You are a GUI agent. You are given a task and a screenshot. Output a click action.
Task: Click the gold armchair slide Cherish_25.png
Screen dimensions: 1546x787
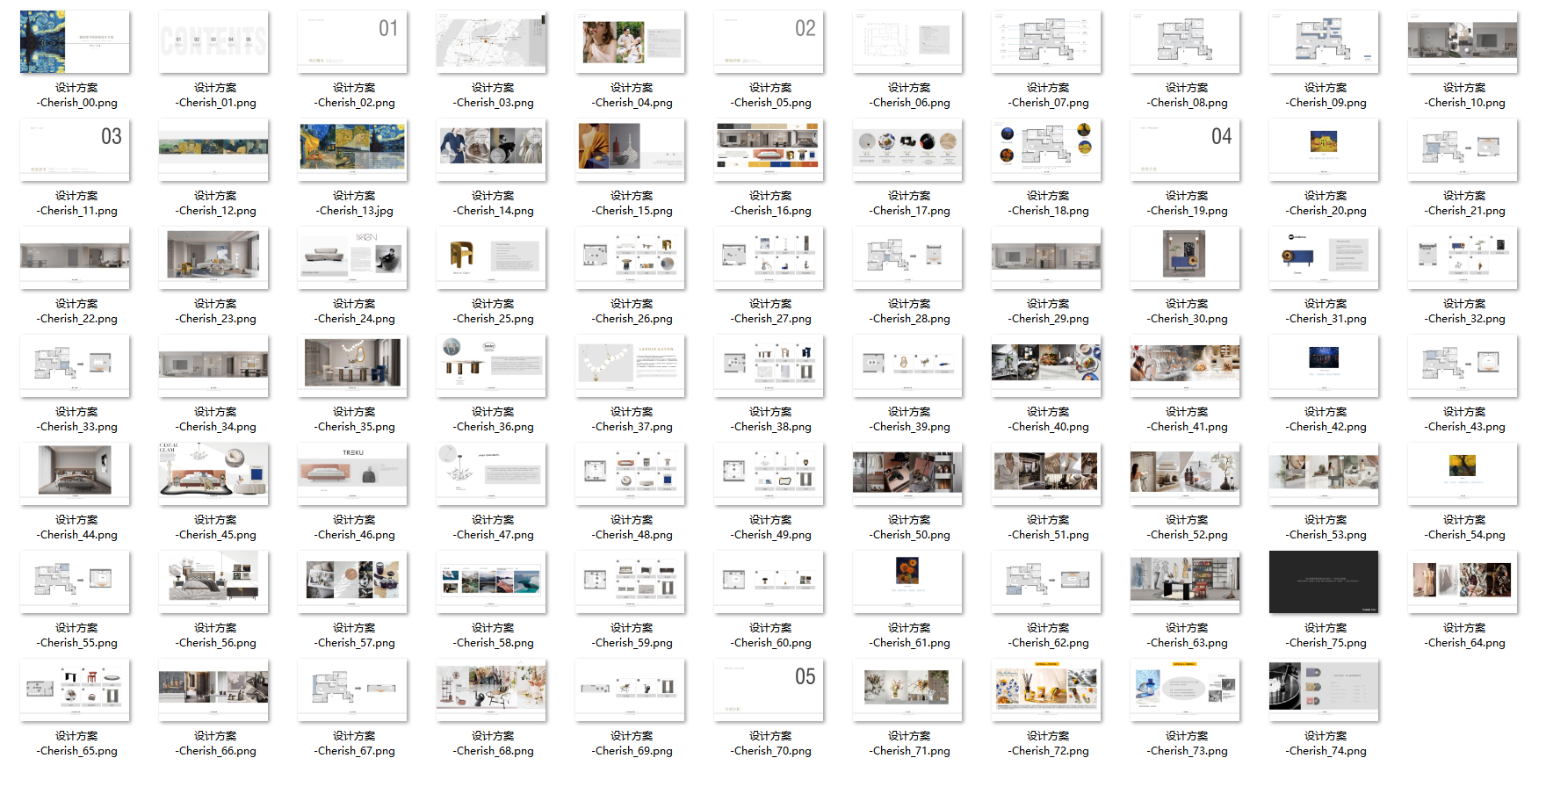click(491, 258)
